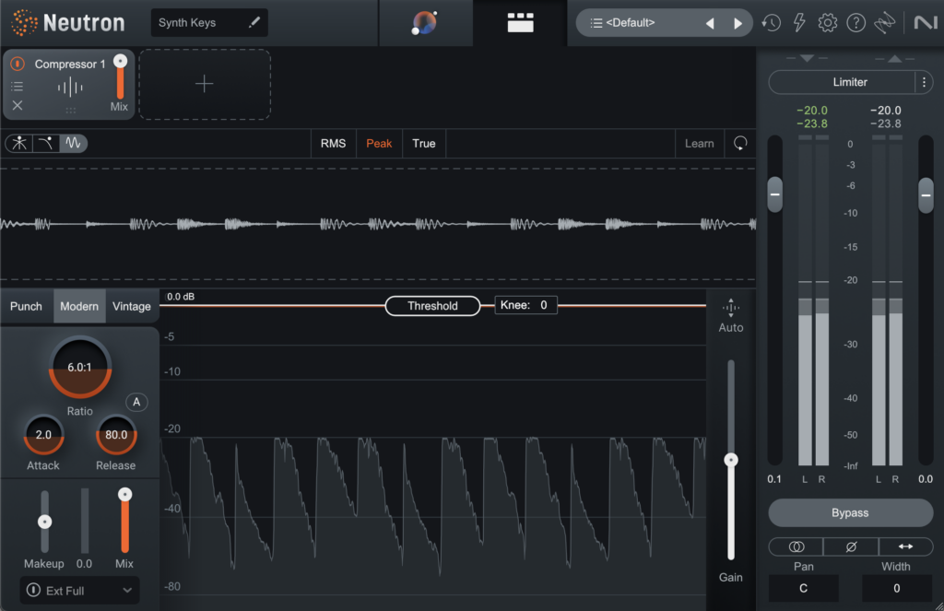944x611 pixels.
Task: Choose the Vintage compressor mode
Action: 132,306
